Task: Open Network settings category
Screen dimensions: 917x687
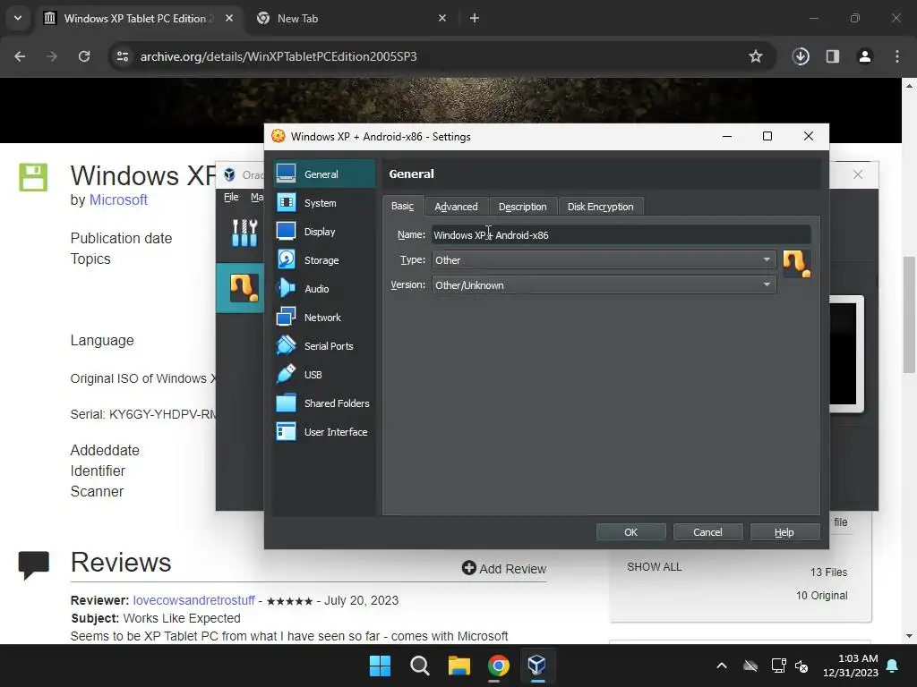Action: 323,318
